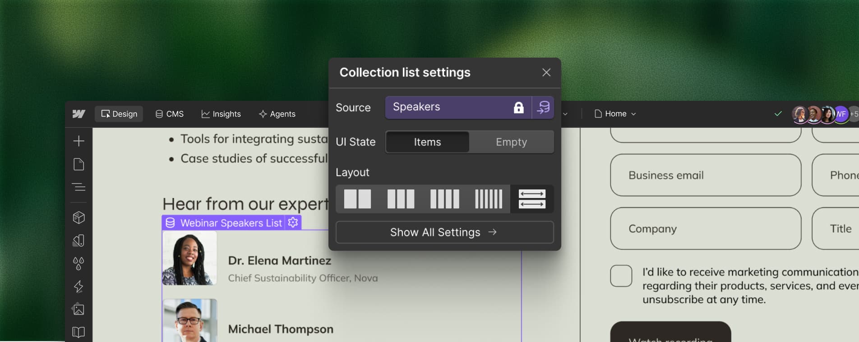The width and height of the screenshot is (859, 342).
Task: Click Michael Thompson's photo
Action: click(x=189, y=320)
